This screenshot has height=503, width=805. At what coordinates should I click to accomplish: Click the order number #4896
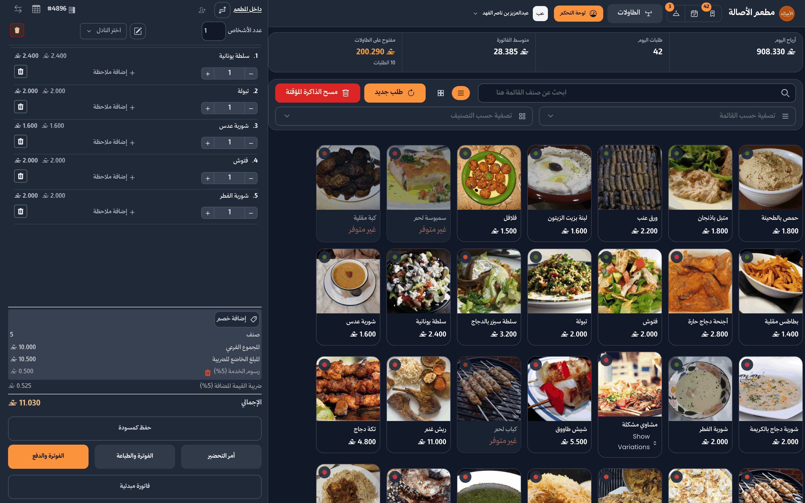tap(57, 9)
